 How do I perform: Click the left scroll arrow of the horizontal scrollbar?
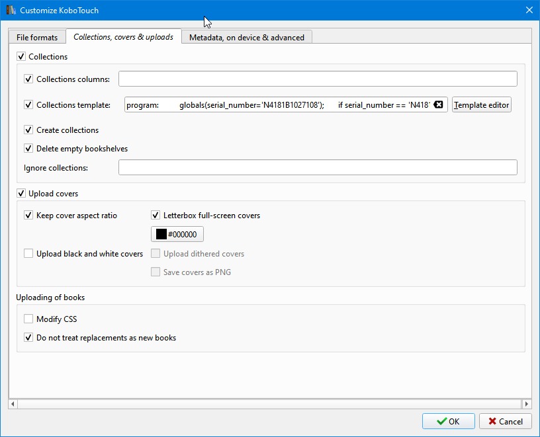coord(13,404)
